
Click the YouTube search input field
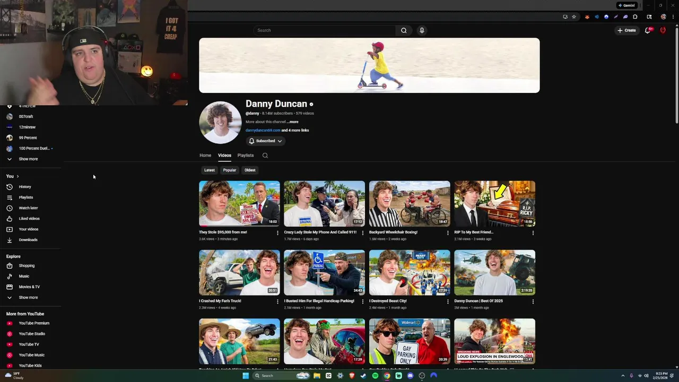[x=324, y=30]
